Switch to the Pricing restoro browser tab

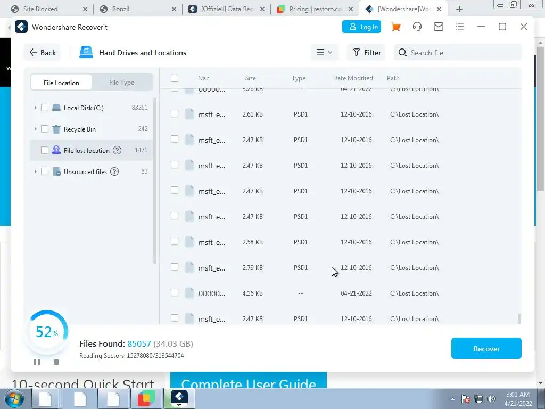coord(316,9)
